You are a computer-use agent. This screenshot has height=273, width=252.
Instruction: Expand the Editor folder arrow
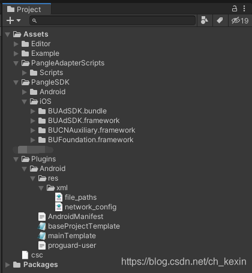pyautogui.click(x=16, y=44)
